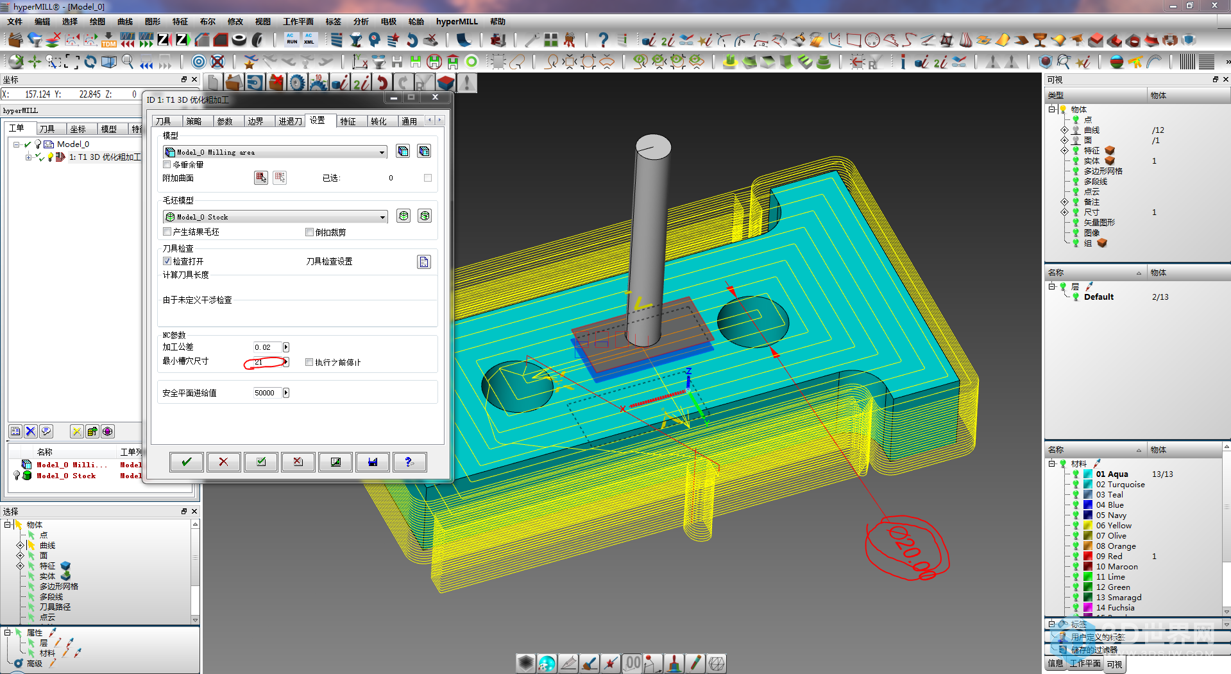
Task: Toggle visibility bulb for 09 Red material
Action: tap(1076, 557)
